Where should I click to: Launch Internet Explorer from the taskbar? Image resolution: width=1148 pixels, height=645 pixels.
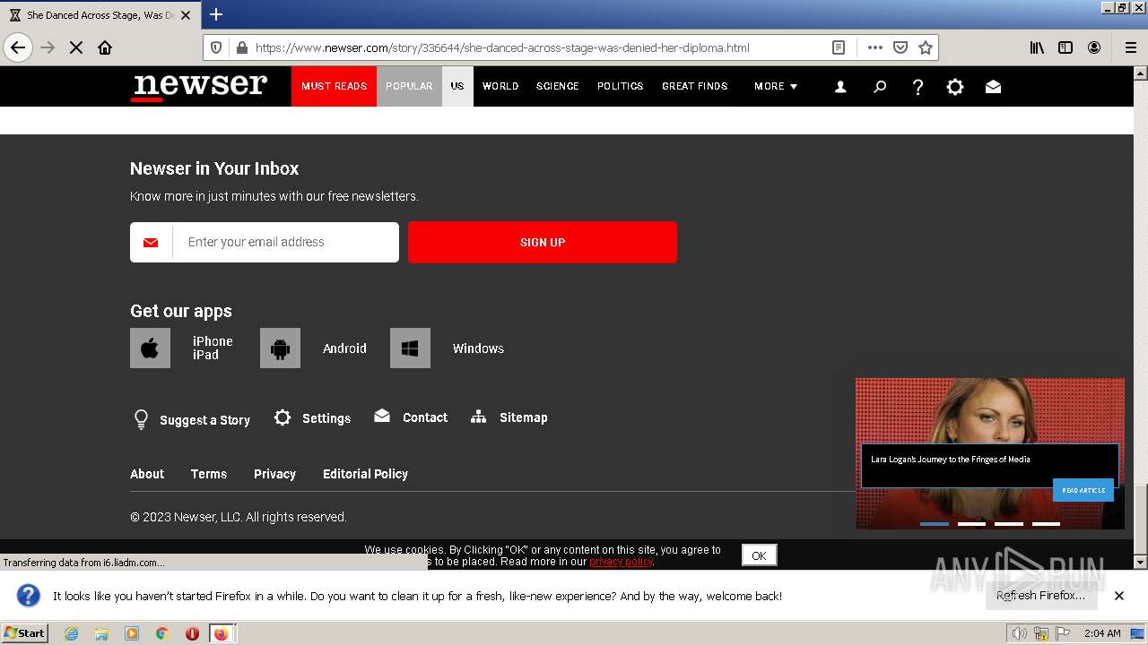coord(71,633)
